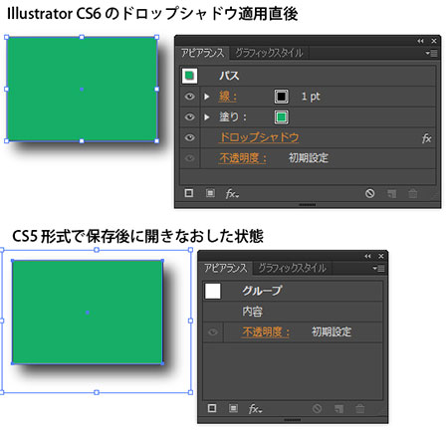
Task: Click fx icon on ドロップシャドウ row
Action: pos(426,138)
